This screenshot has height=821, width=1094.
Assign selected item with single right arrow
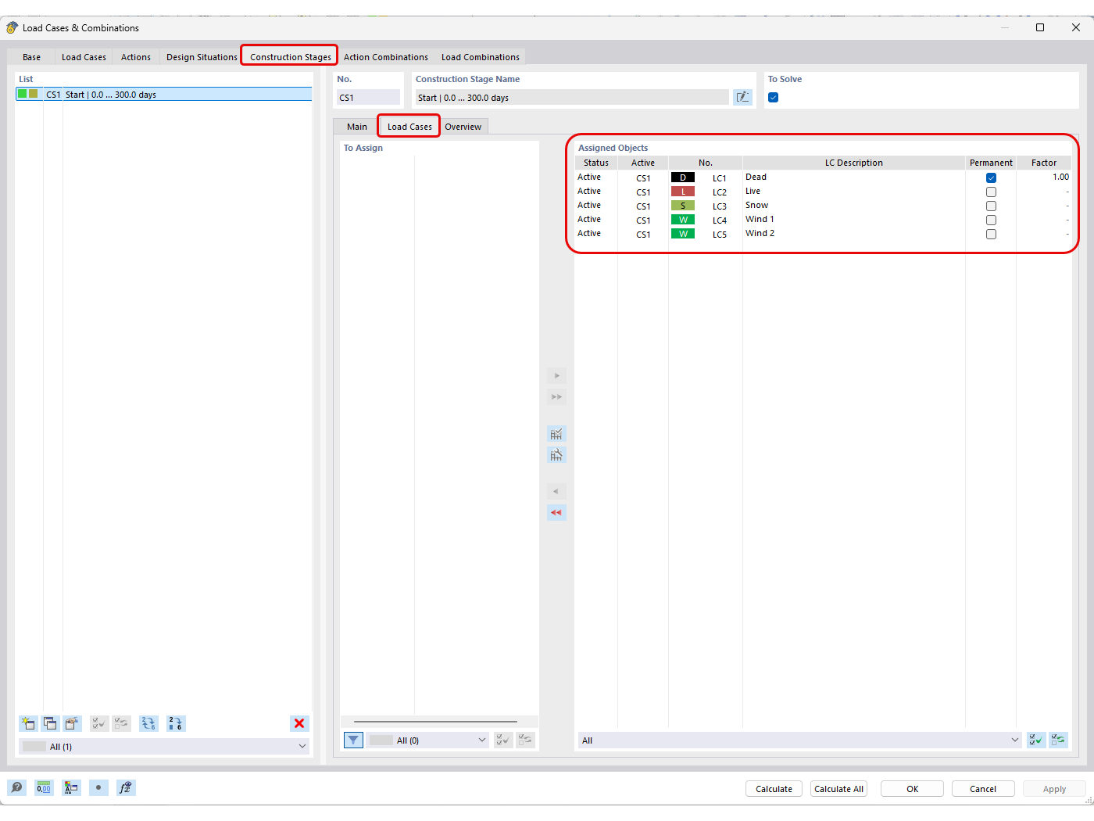556,375
